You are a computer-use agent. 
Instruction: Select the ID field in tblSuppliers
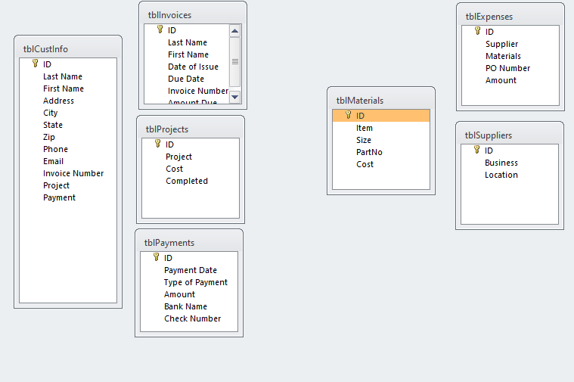510,151
